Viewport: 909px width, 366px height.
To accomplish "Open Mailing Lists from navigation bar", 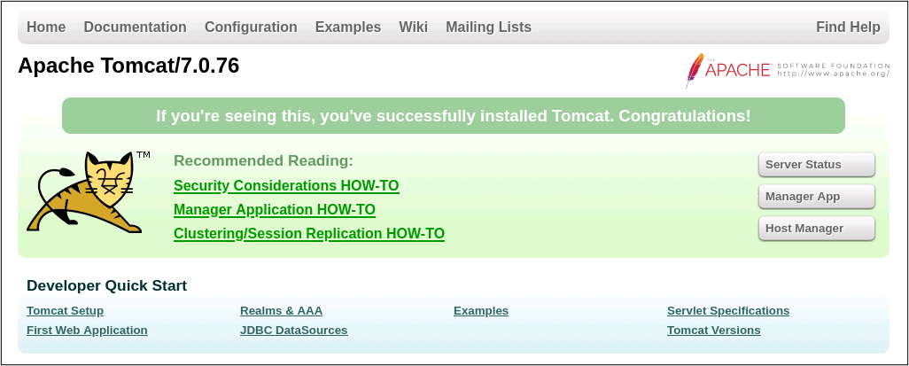I will (x=488, y=27).
